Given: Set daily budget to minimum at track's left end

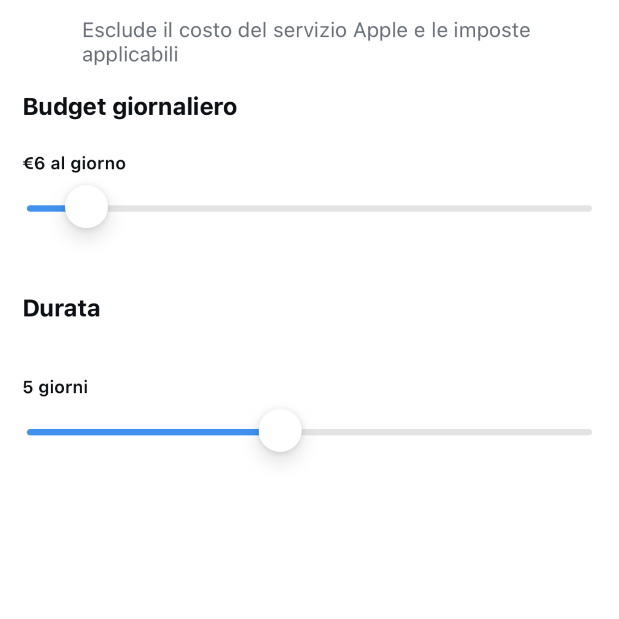Looking at the screenshot, I should click(x=29, y=209).
